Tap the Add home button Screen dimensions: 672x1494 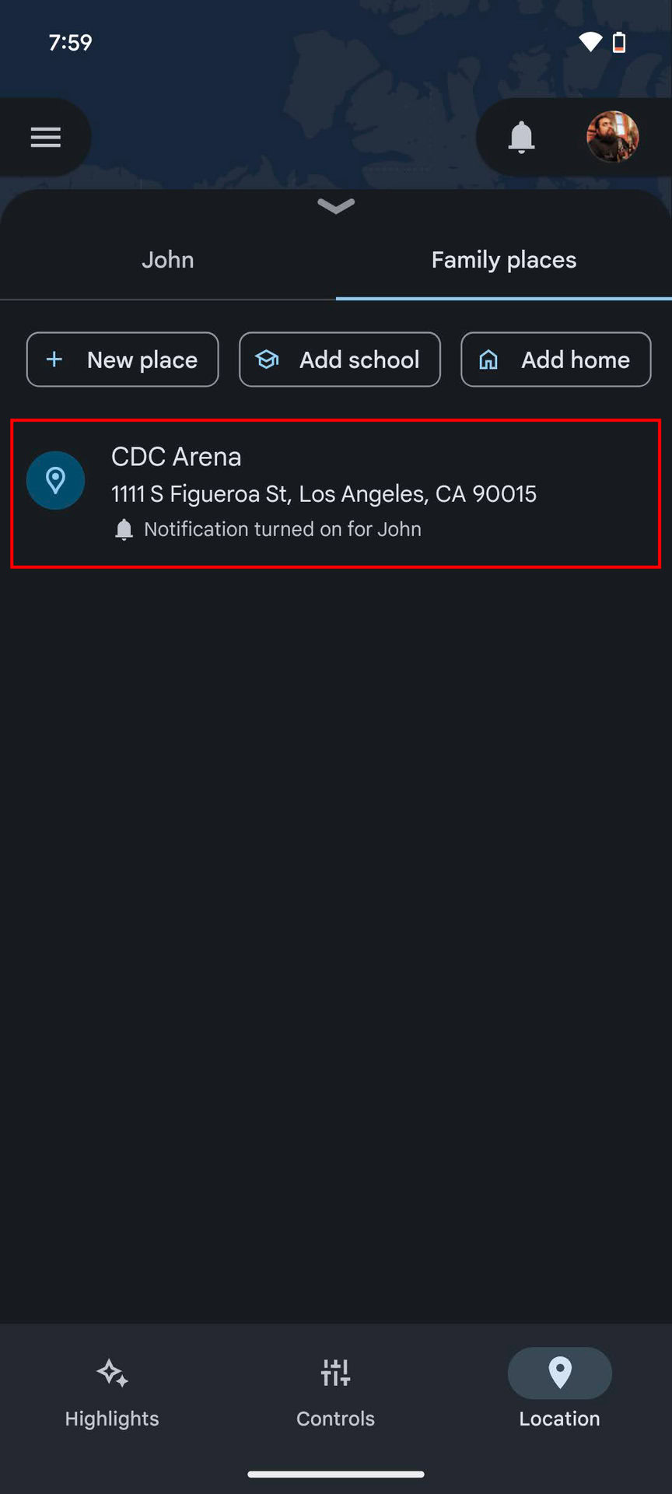tap(556, 359)
